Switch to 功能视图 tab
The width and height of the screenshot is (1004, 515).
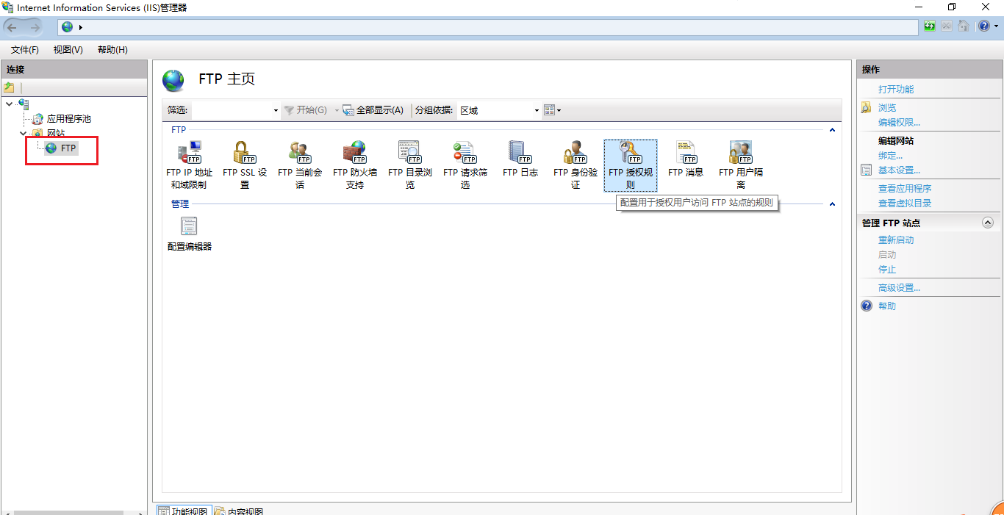click(184, 511)
